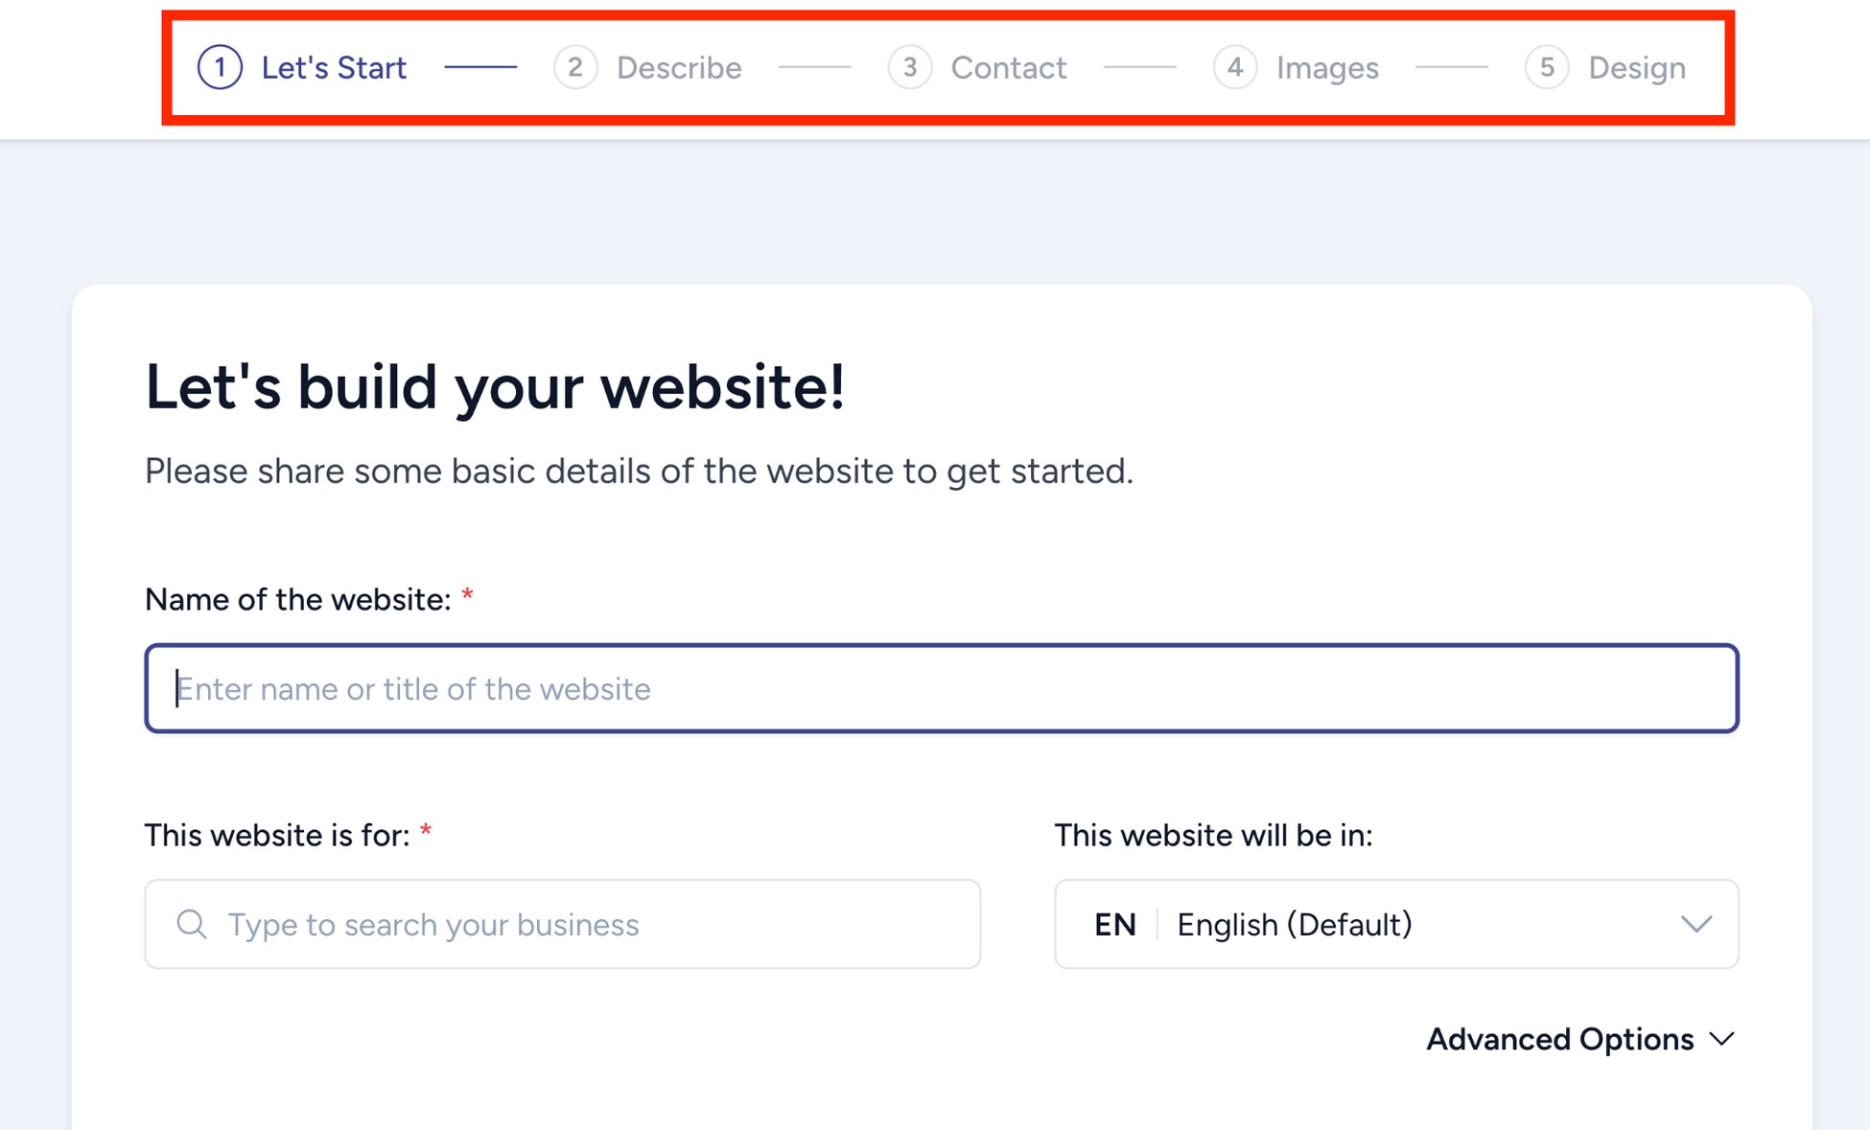The height and width of the screenshot is (1130, 1870).
Task: Switch to the Describe step
Action: 680,67
